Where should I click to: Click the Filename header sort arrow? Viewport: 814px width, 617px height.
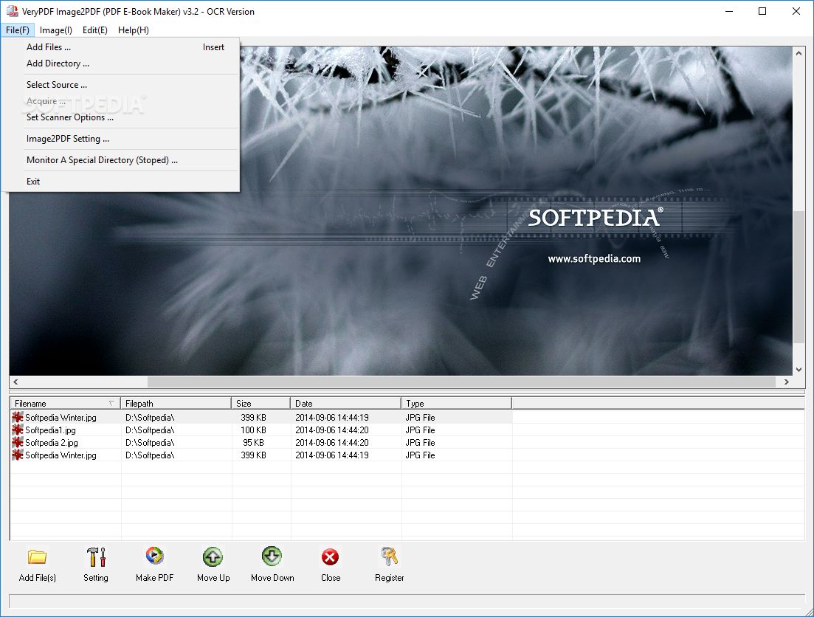[x=111, y=404]
